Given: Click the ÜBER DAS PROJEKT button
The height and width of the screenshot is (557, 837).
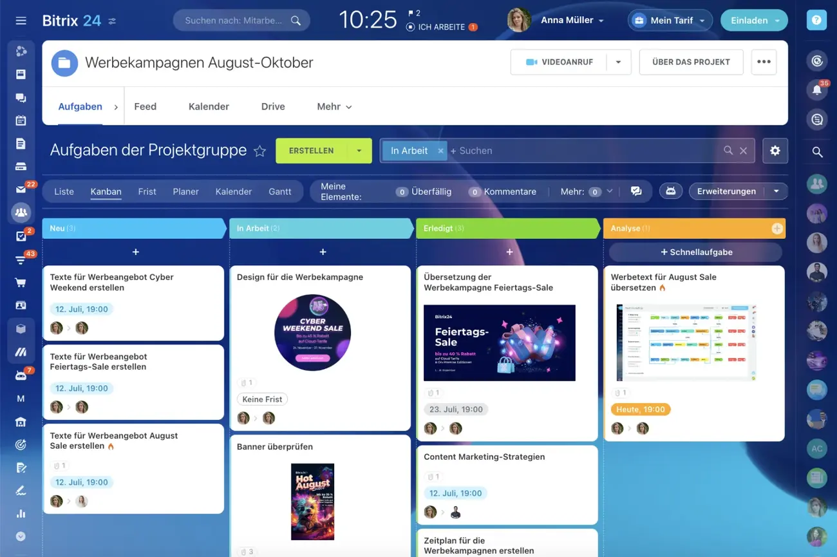Looking at the screenshot, I should (x=691, y=62).
